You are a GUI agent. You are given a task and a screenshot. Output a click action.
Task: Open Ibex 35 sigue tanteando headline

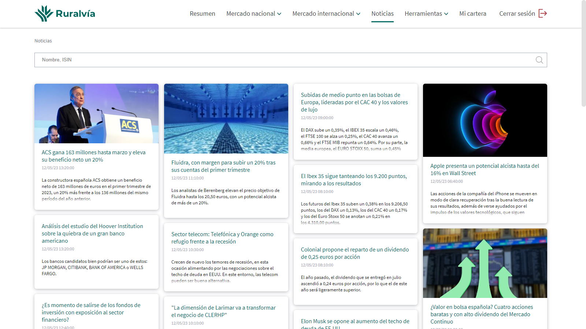click(x=354, y=180)
